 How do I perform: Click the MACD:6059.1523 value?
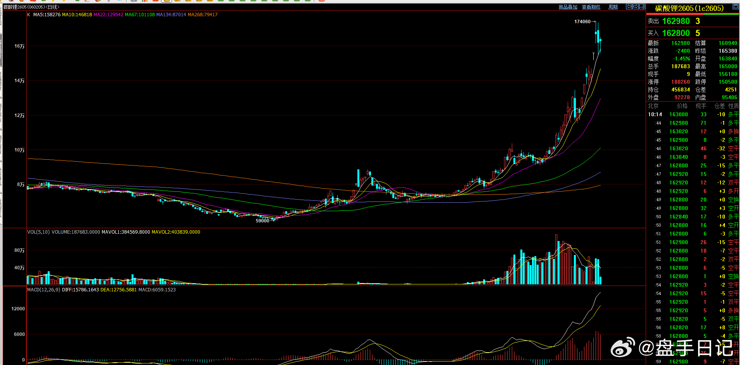[x=157, y=290]
